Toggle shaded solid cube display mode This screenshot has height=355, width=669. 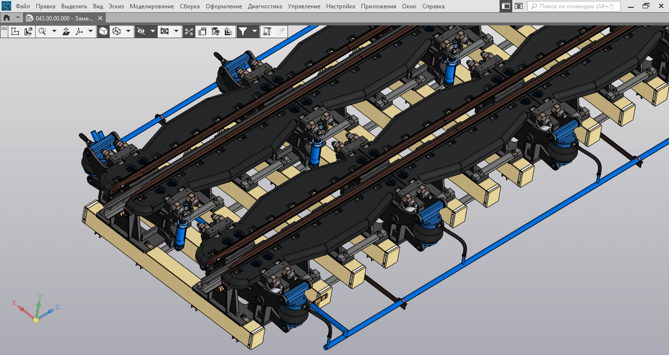coord(103,31)
